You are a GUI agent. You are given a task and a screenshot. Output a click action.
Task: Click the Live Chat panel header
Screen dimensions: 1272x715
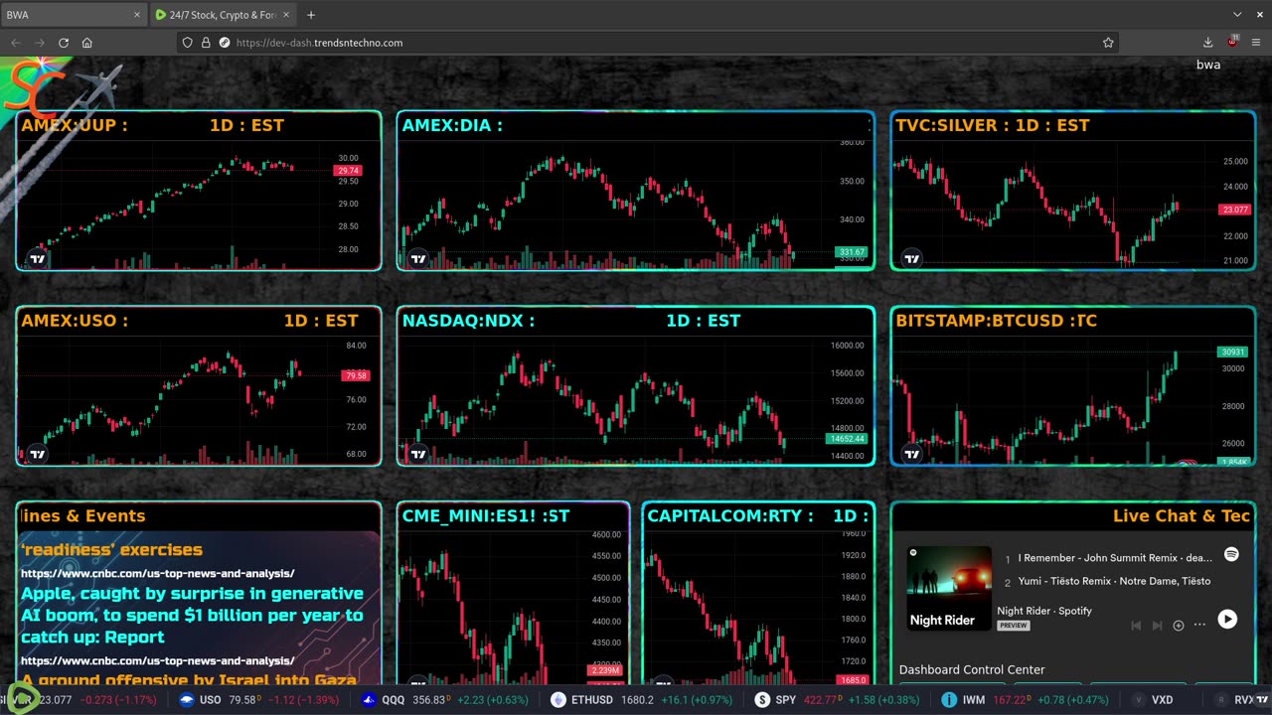(x=1182, y=515)
